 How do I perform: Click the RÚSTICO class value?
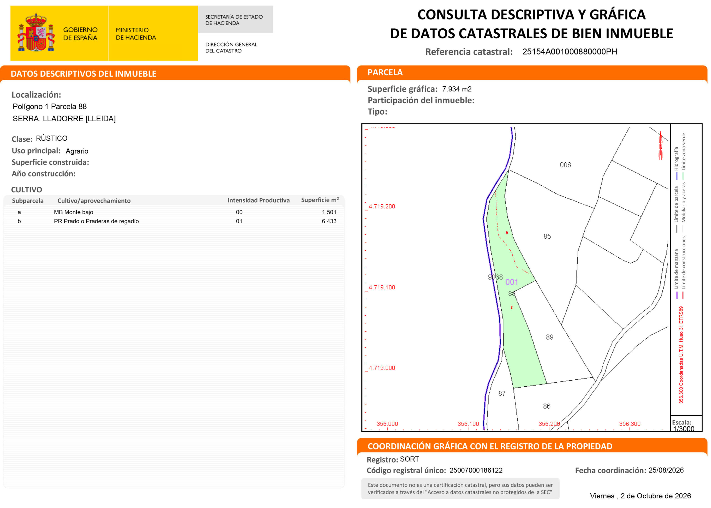click(x=52, y=138)
